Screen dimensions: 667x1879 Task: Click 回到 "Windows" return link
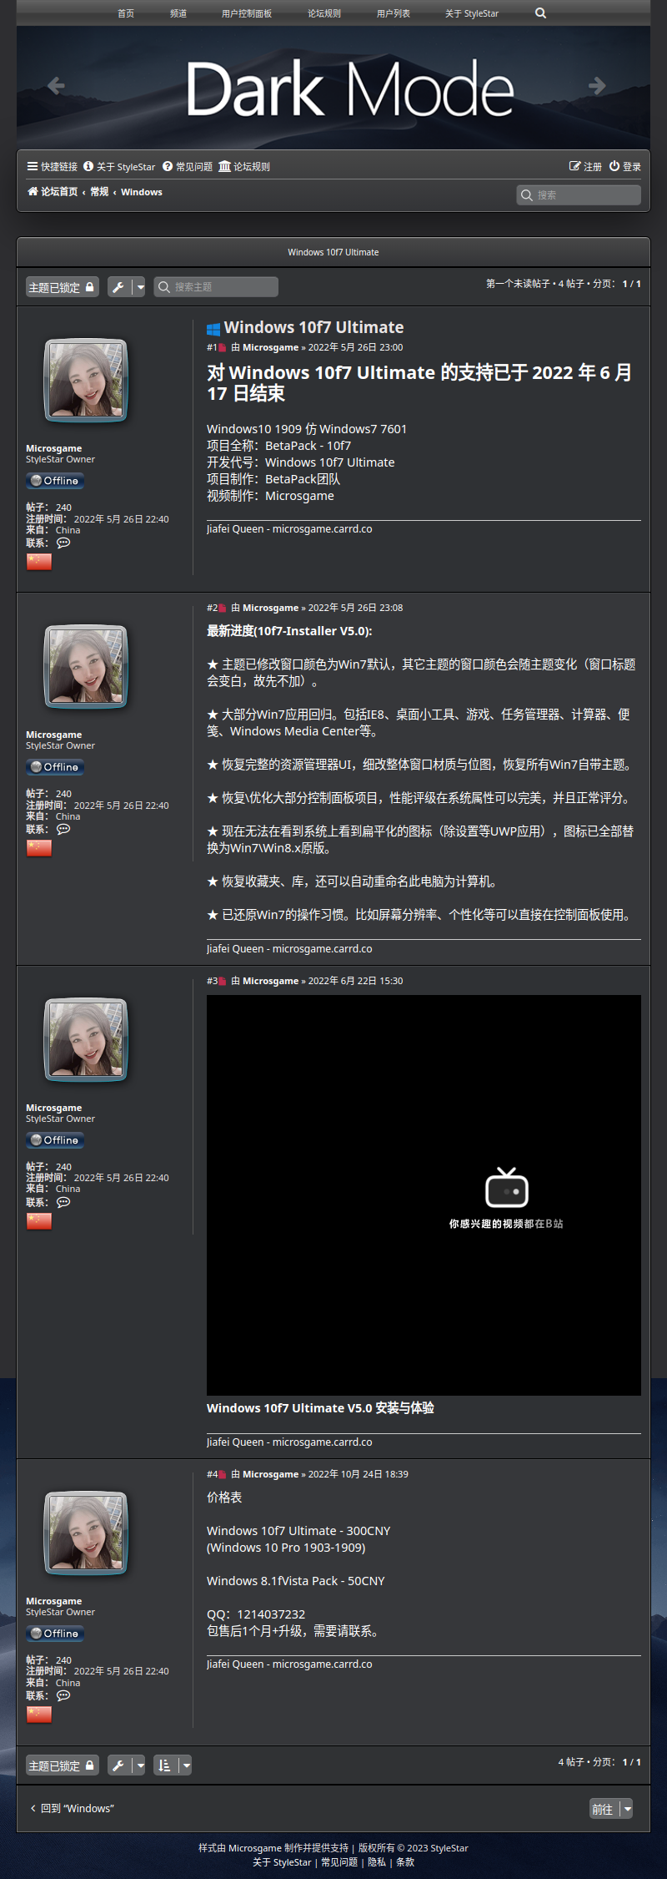[x=72, y=1809]
